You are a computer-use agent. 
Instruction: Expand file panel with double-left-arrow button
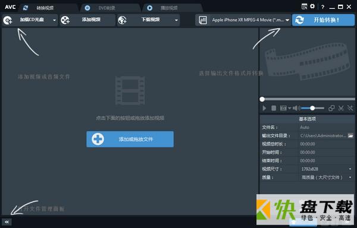7,222
